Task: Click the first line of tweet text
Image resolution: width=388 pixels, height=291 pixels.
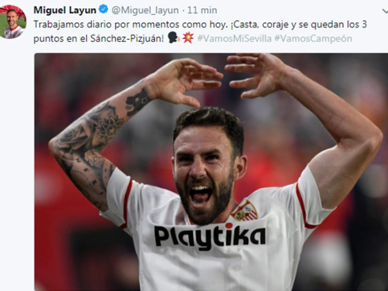Action: [x=200, y=24]
